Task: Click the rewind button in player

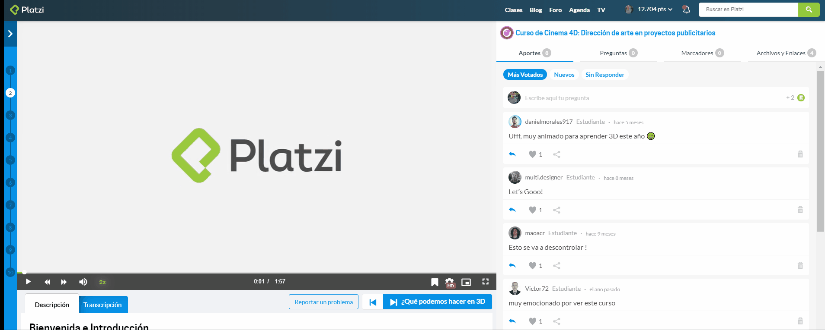Action: pos(47,282)
